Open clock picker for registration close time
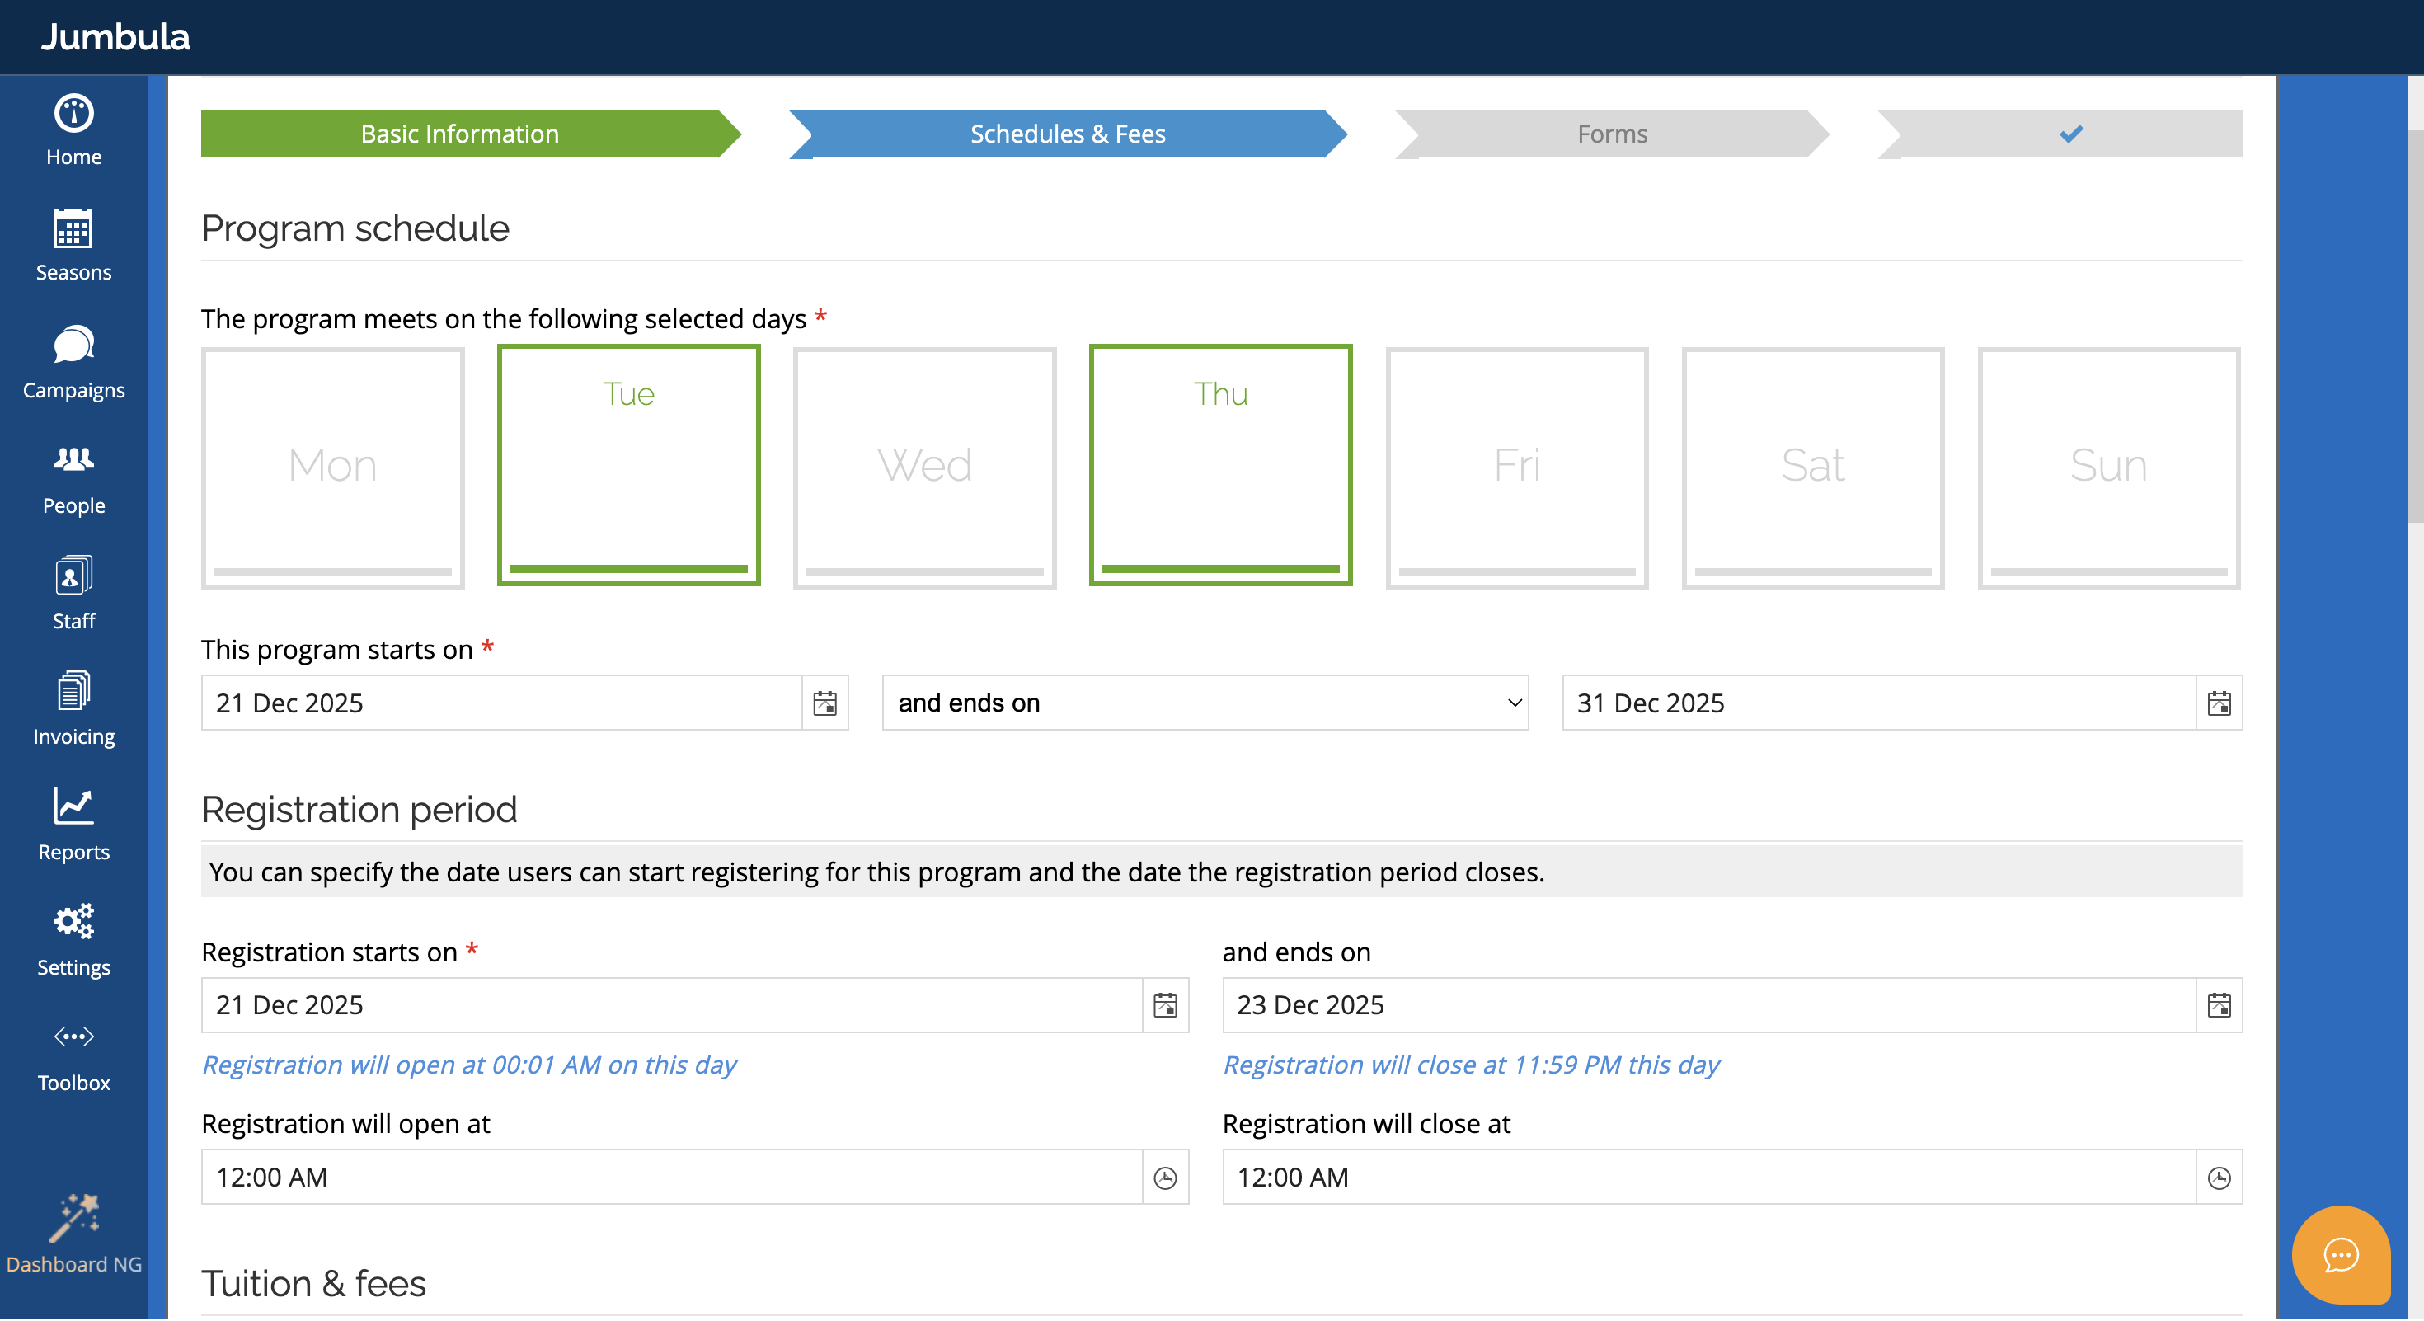This screenshot has width=2424, height=1321. click(2218, 1177)
